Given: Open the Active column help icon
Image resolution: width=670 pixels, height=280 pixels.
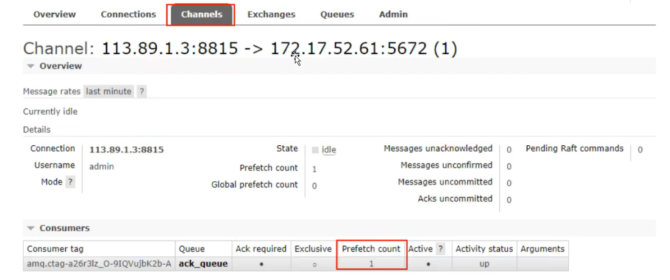Looking at the screenshot, I should click(440, 249).
